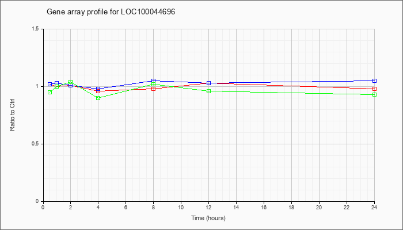
Task: Click the Ratio to Ctrl axis label
Action: (x=12, y=114)
